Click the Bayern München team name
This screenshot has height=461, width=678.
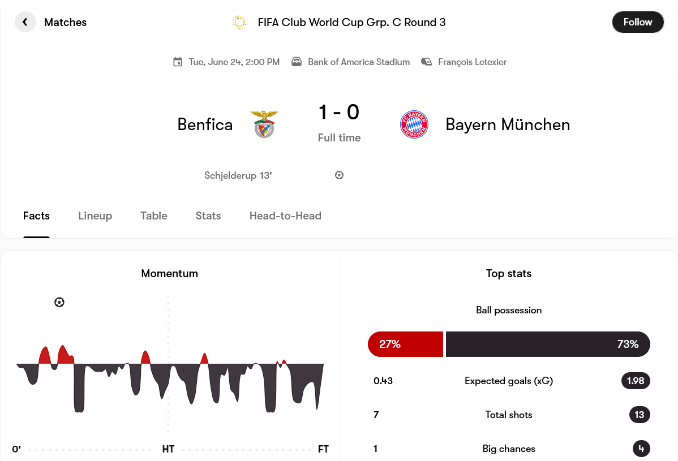click(508, 124)
